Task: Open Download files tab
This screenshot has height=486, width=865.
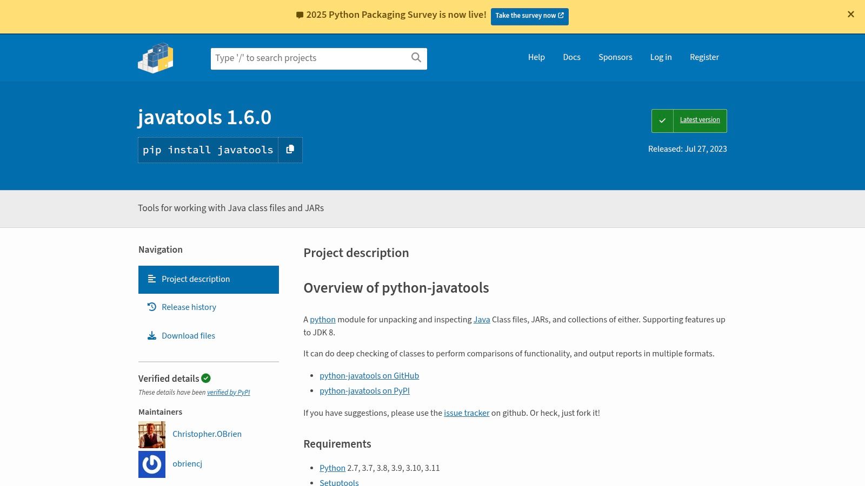Action: point(209,336)
